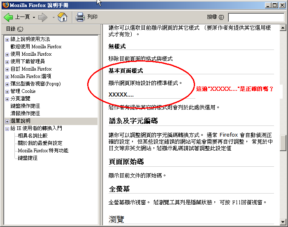Expand the 自訂 Mozilla Firefox node

7,69
